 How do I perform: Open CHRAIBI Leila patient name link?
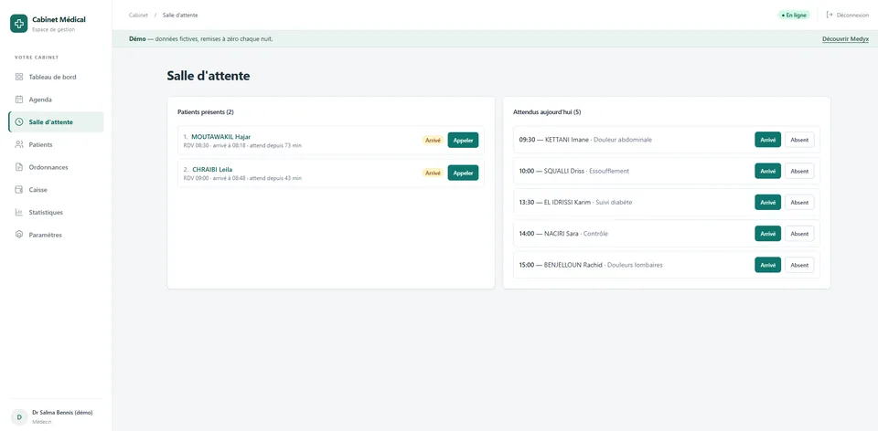pyautogui.click(x=212, y=169)
